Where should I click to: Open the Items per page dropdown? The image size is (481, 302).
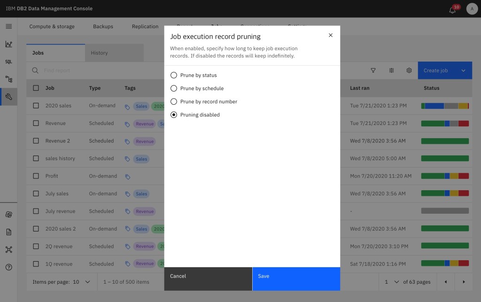click(x=83, y=282)
